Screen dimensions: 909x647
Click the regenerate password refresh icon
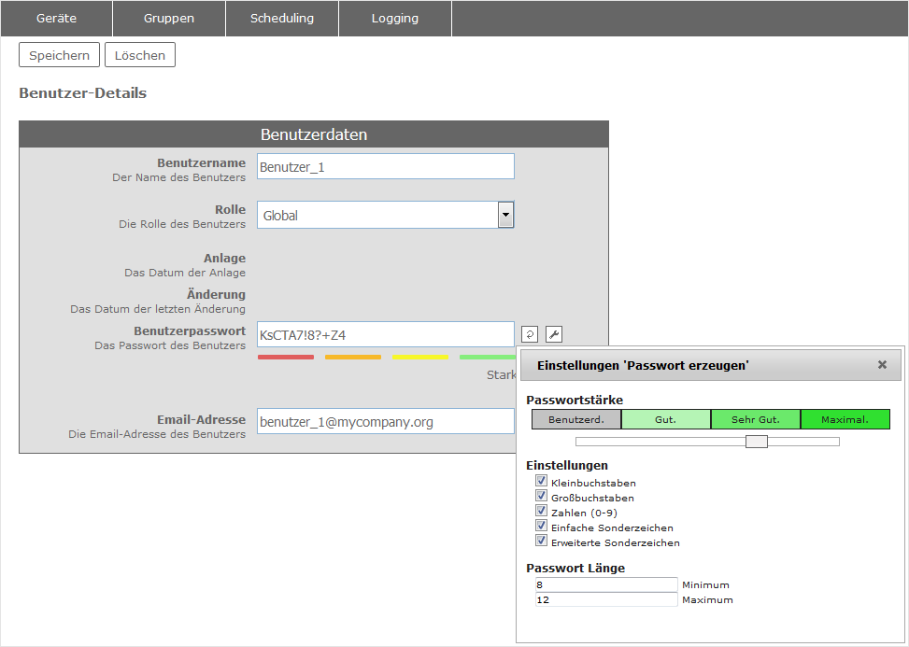530,334
